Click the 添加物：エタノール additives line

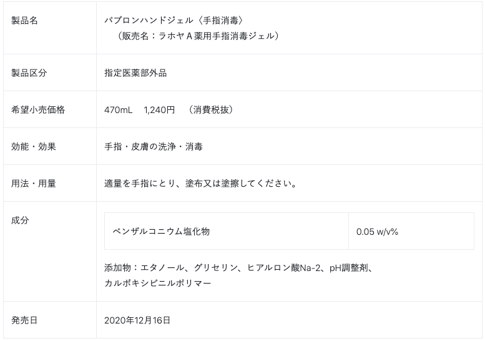click(238, 267)
